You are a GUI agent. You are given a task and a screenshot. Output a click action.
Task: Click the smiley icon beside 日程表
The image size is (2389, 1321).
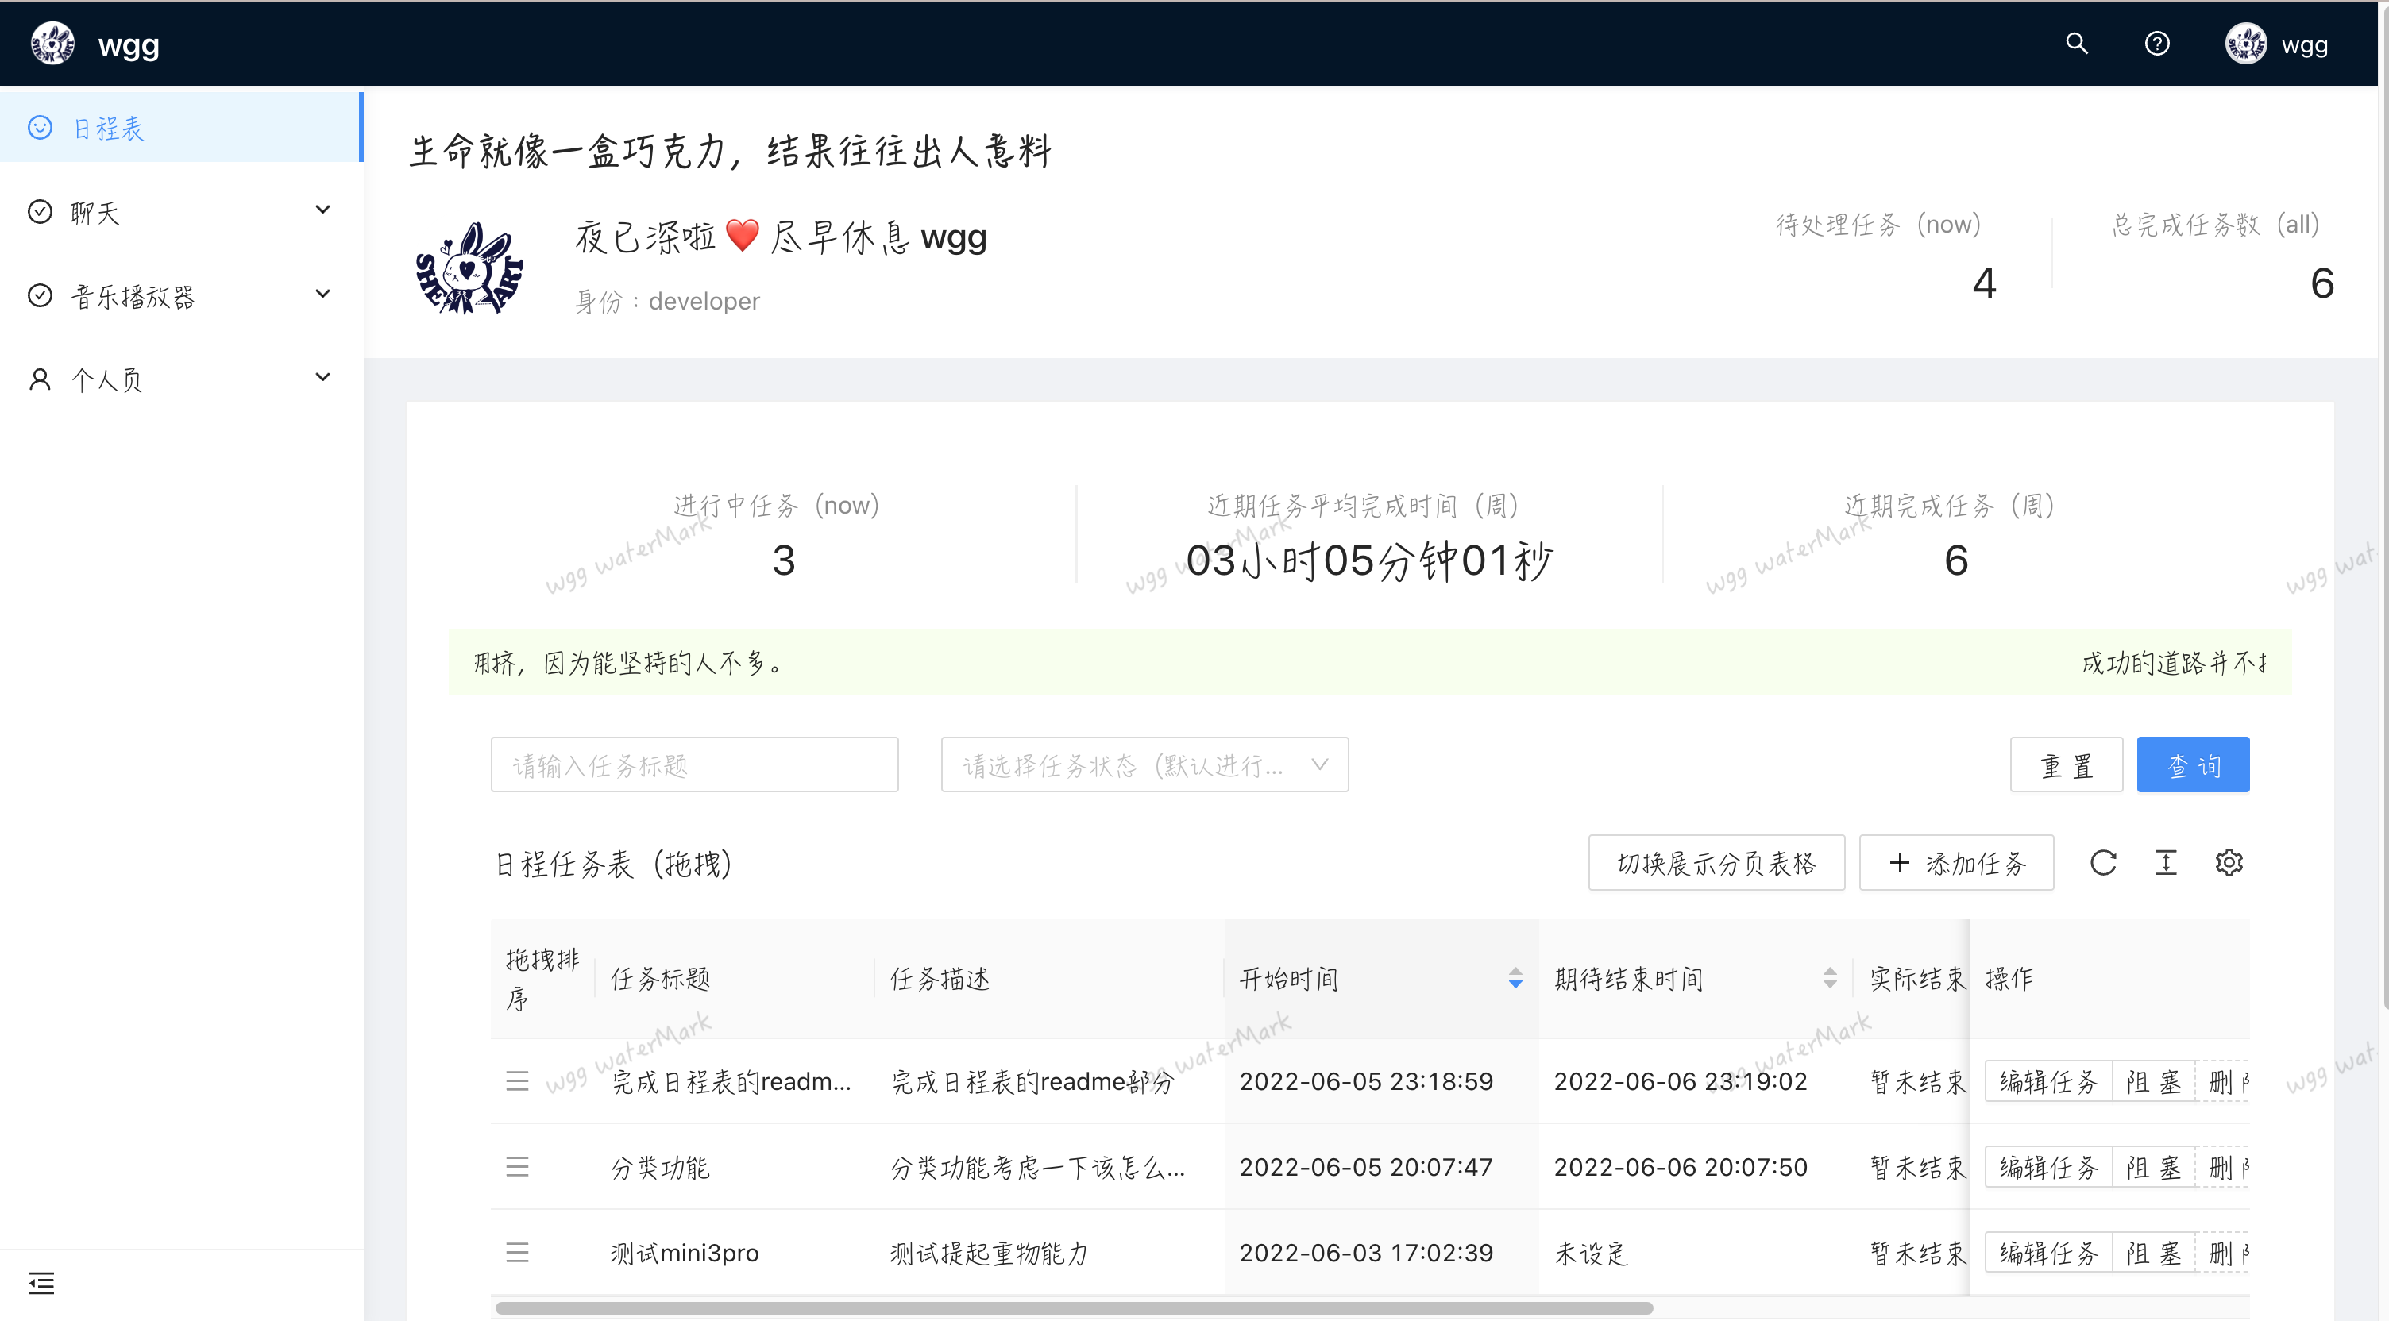click(x=40, y=128)
